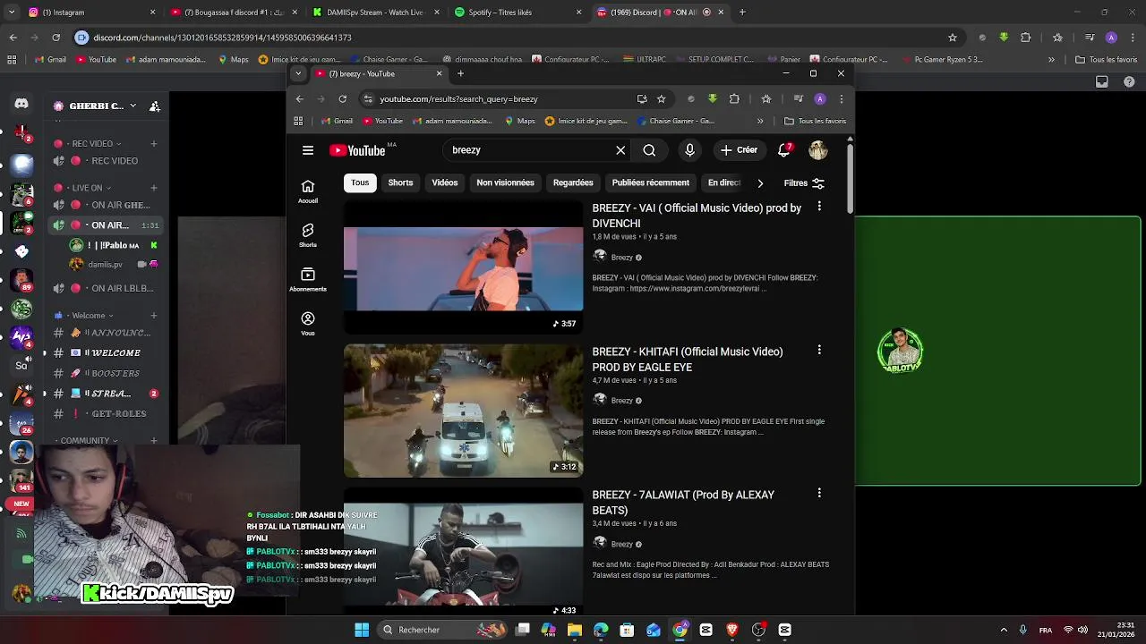Viewport: 1146px width, 644px height.
Task: Select the Shorts filter chip
Action: tap(400, 182)
